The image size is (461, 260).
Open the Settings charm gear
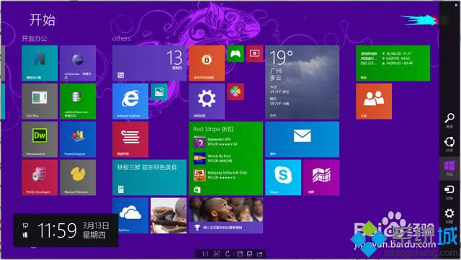coord(449,216)
